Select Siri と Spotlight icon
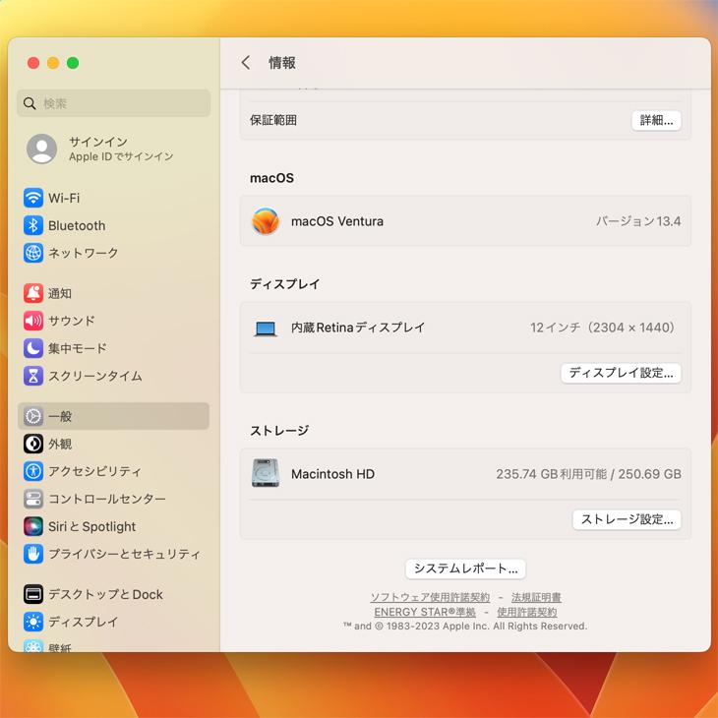 point(33,526)
